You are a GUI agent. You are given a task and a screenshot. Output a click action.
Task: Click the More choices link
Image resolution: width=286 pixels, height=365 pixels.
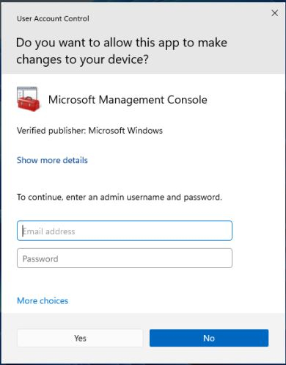coord(43,300)
